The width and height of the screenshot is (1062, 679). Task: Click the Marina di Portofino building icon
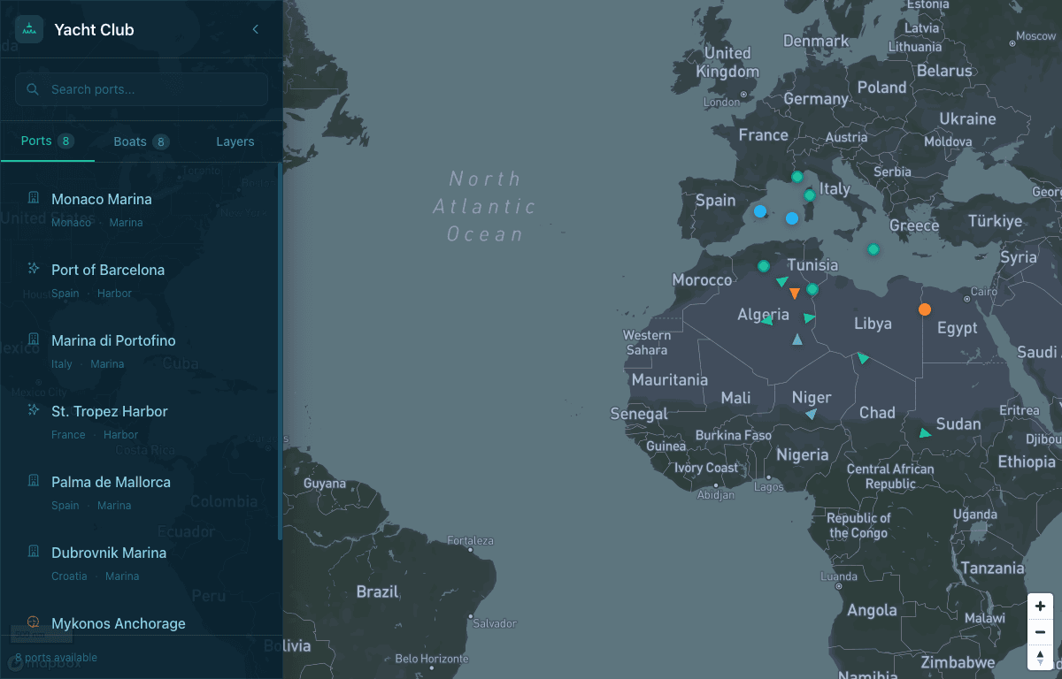pyautogui.click(x=34, y=339)
